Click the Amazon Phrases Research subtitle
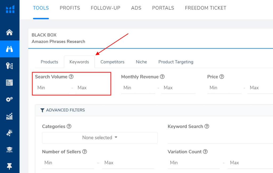 (x=58, y=42)
